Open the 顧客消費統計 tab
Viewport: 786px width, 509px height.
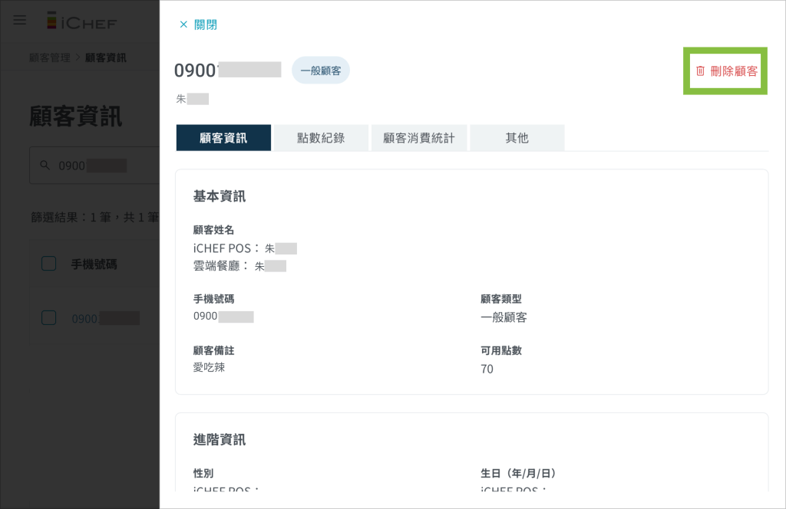tap(419, 138)
